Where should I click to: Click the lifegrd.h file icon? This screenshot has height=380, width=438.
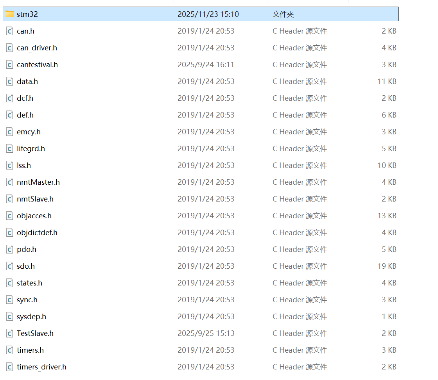click(x=10, y=148)
